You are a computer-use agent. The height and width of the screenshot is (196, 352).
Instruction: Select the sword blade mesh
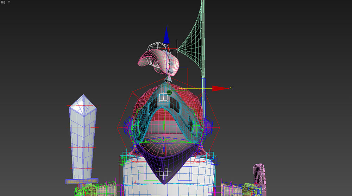(x=82, y=141)
